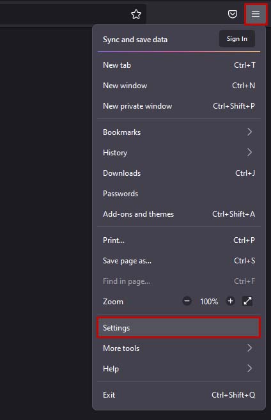Open the Downloads entry
Viewport: 271px width, 420px height.
[x=178, y=173]
